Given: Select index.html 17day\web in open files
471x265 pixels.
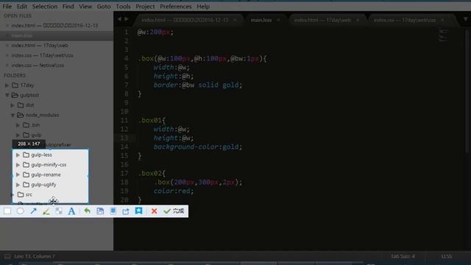Looking at the screenshot, I should tap(40, 46).
